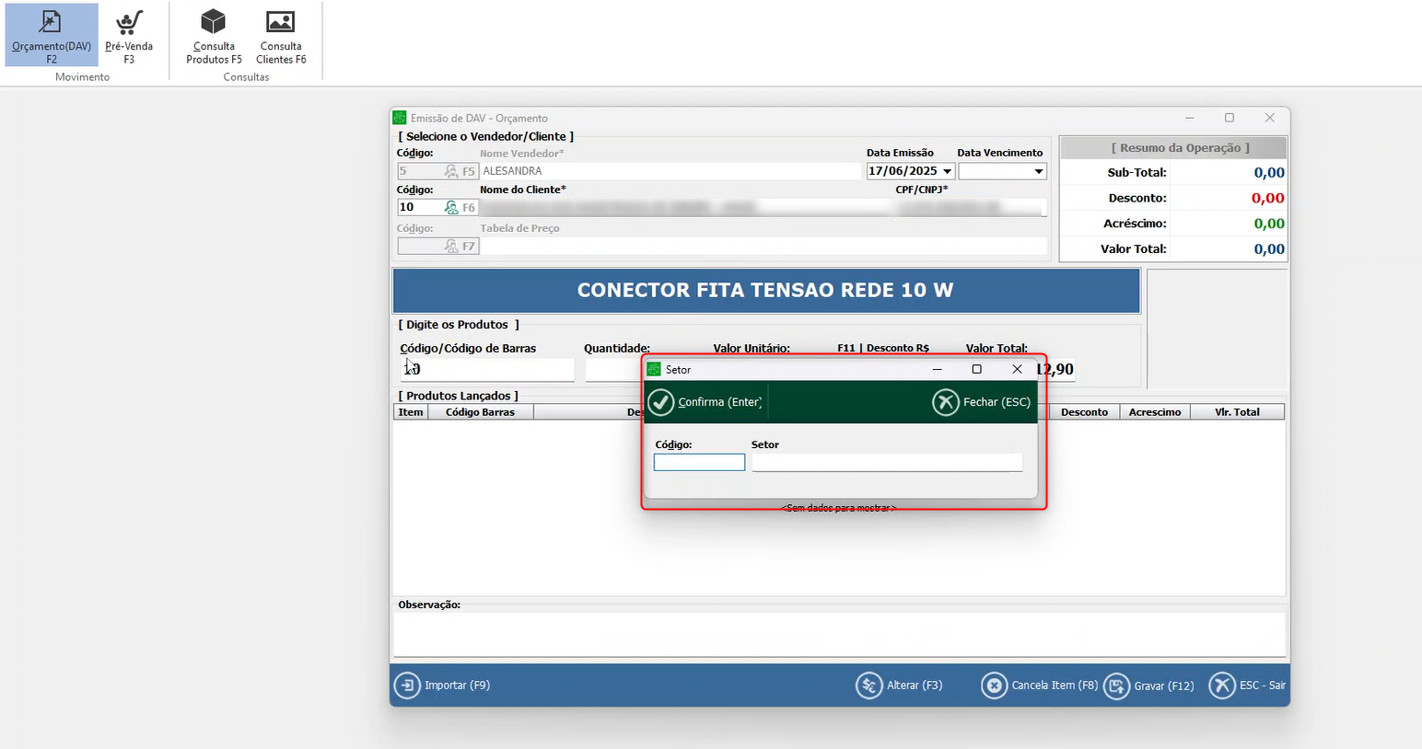Click the green Acréscimo value in Resumo
This screenshot has height=749, width=1422.
click(x=1269, y=224)
